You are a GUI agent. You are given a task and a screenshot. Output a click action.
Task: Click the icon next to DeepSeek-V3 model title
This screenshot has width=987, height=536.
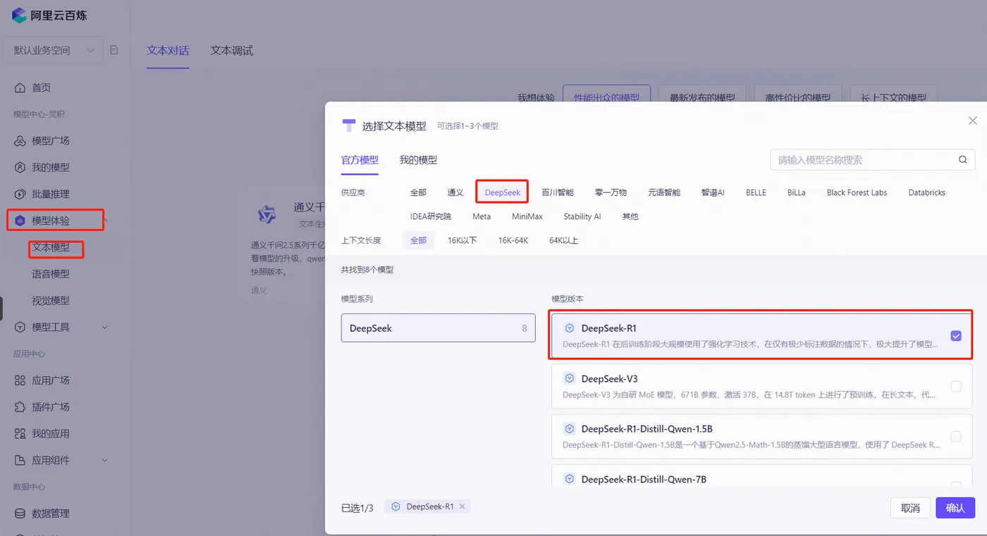coord(570,379)
